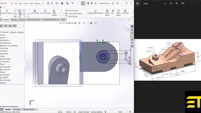
Task: Select the Corner Rectangle tool
Action: (x=15, y=13)
